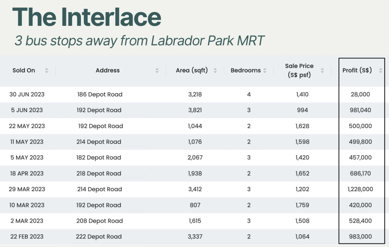Image resolution: width=389 pixels, height=247 pixels.
Task: Click the profit value 420,000
Action: 360,205
